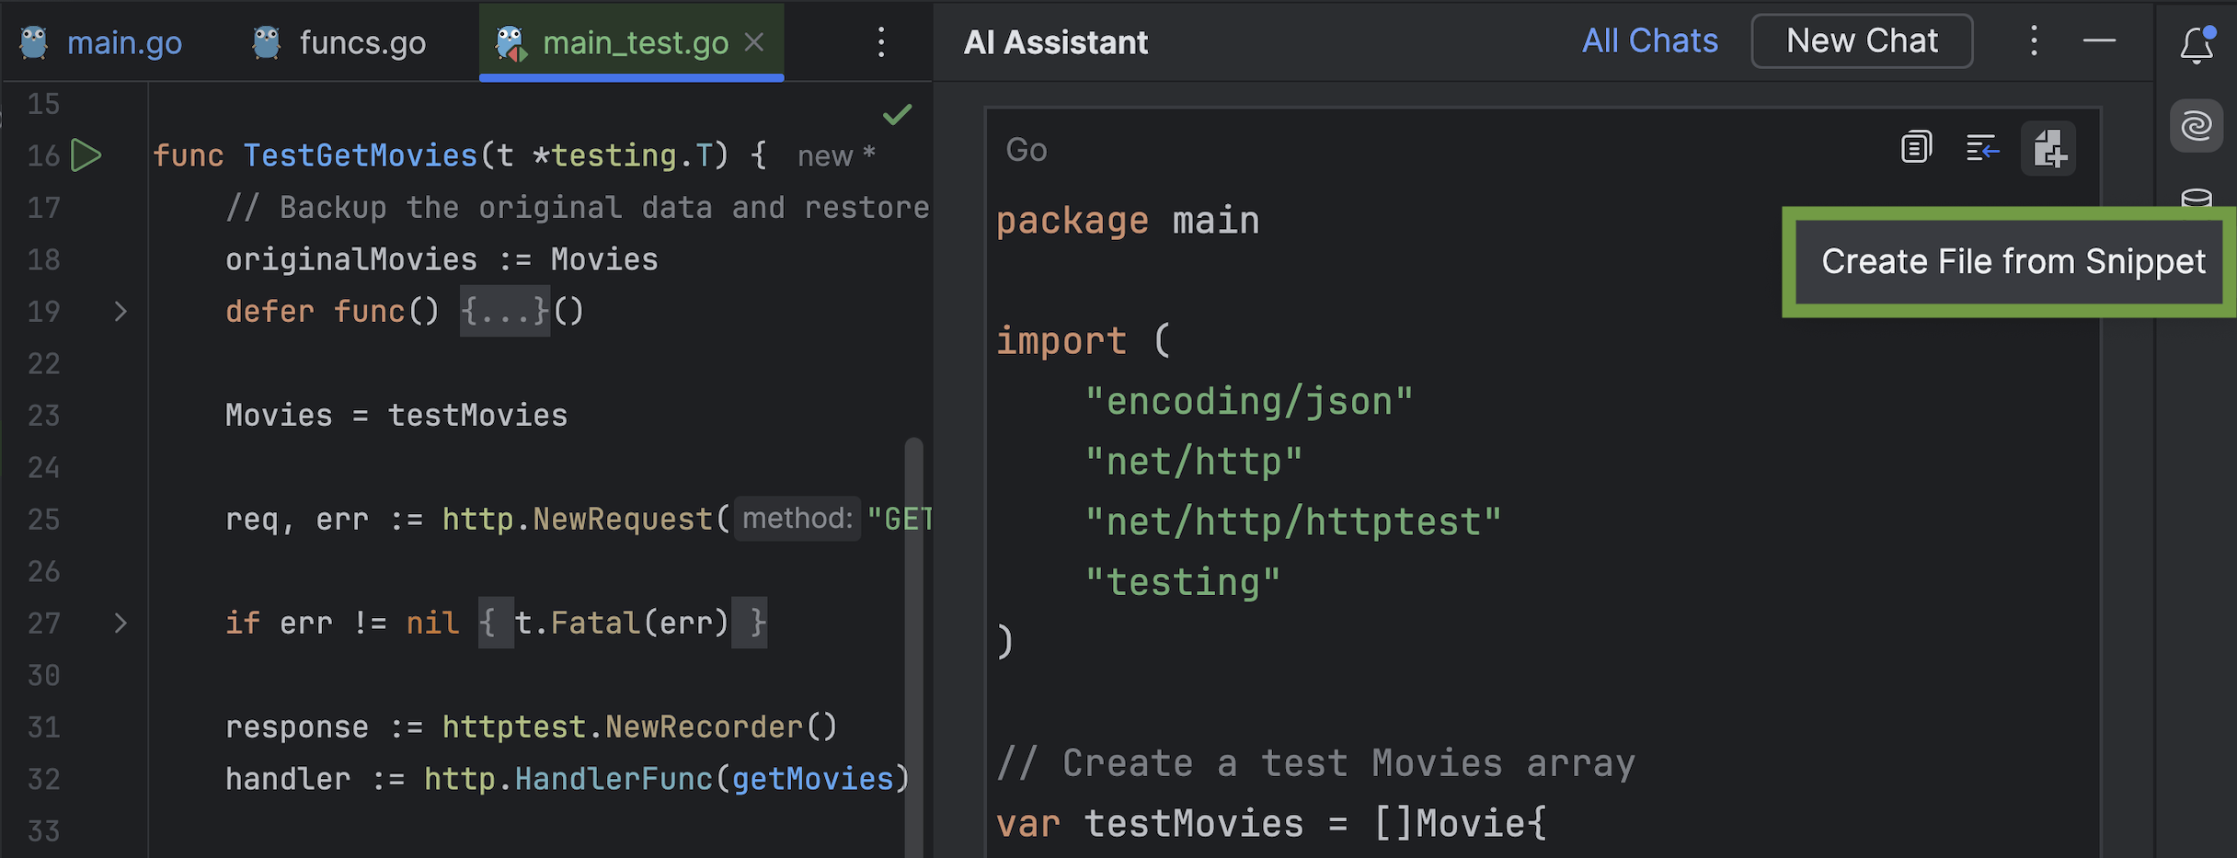Copy the Go snippet to clipboard

click(1916, 147)
